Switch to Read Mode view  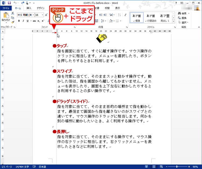tap(146, 167)
